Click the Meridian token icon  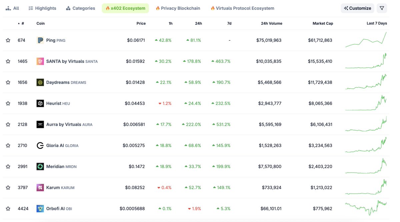click(40, 166)
